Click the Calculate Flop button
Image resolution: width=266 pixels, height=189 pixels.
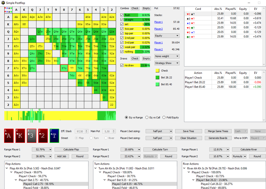click(71, 149)
